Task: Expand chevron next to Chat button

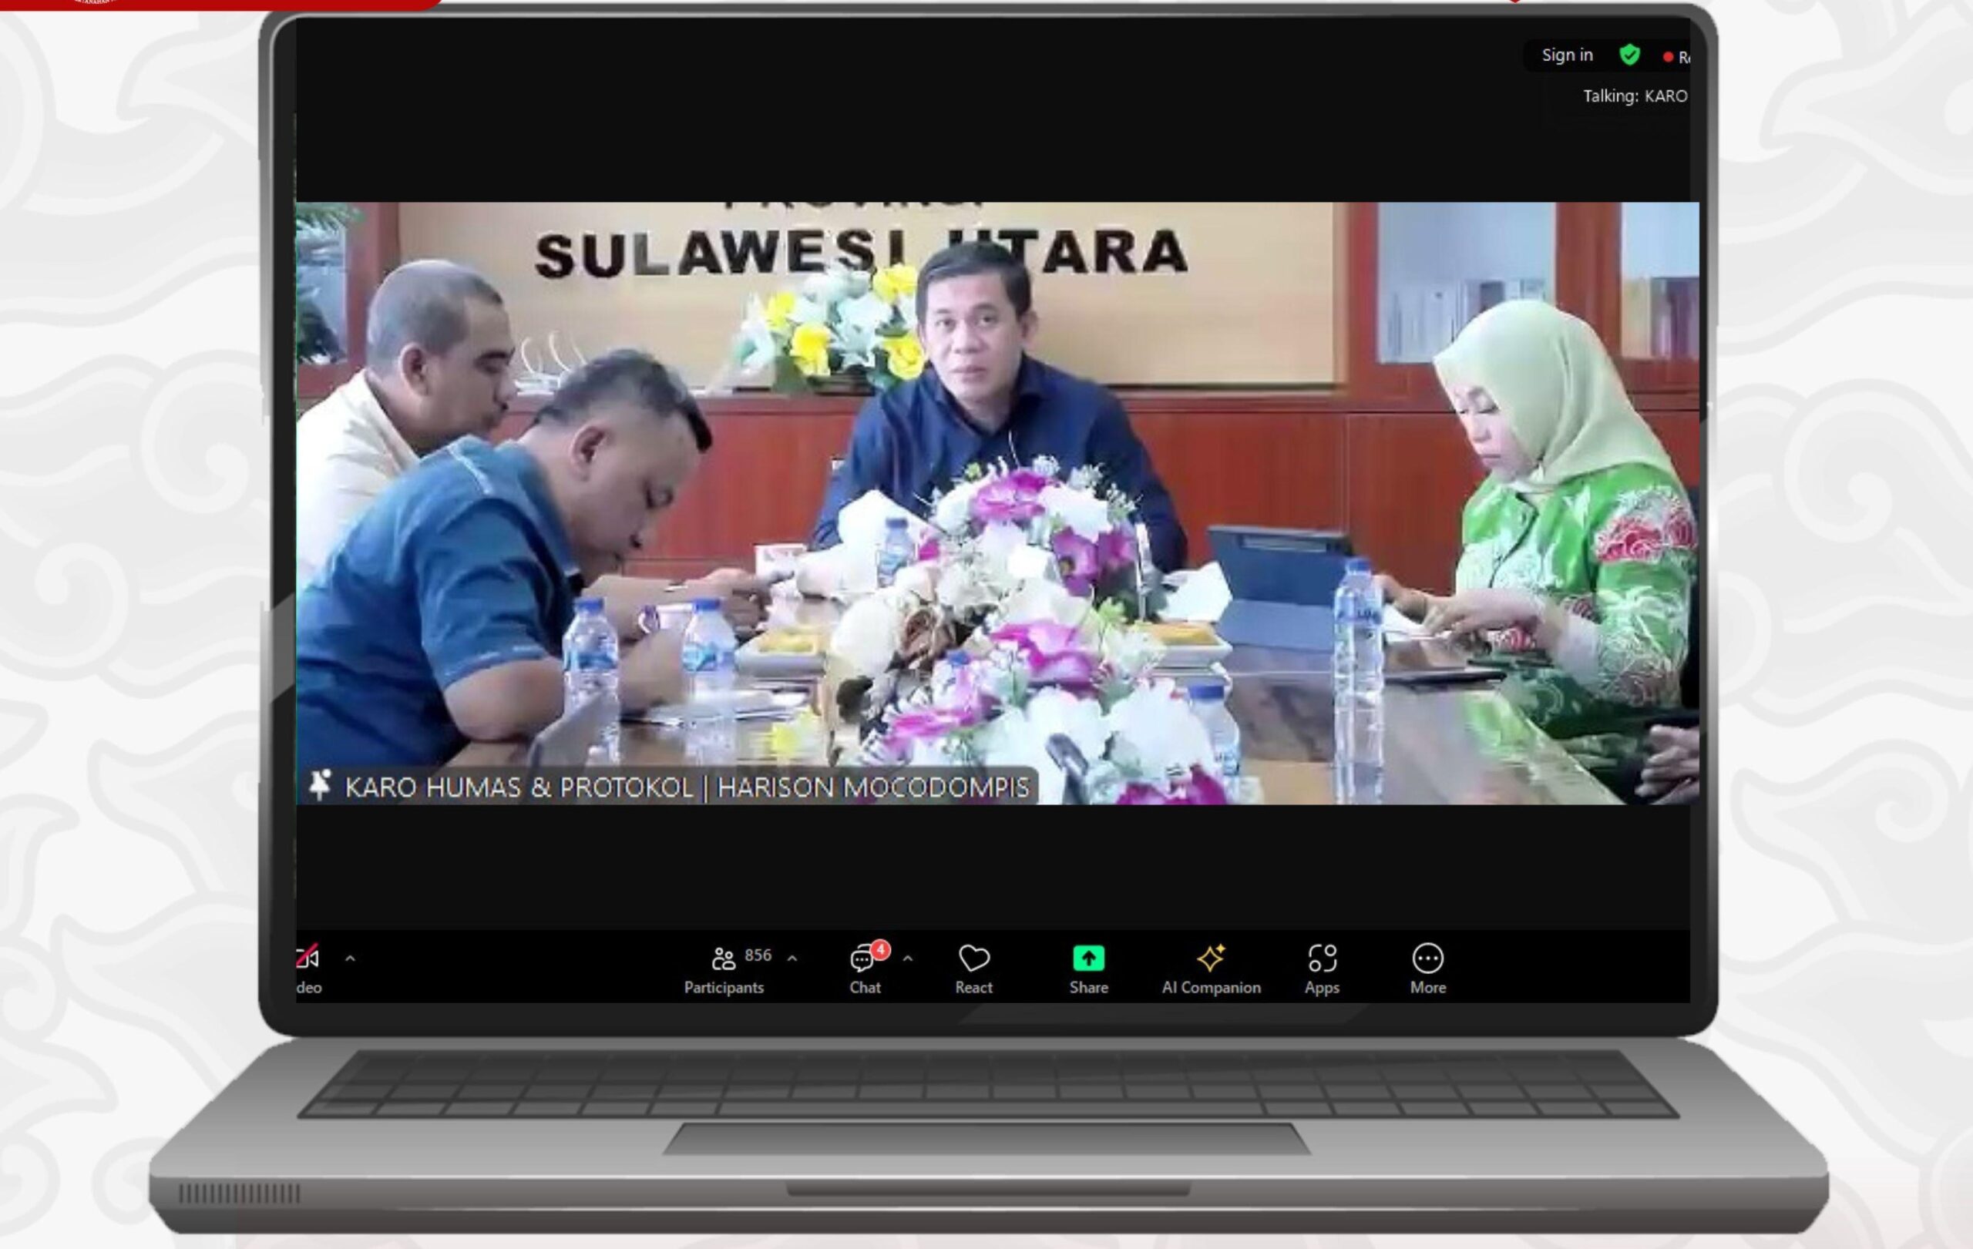Action: (907, 958)
